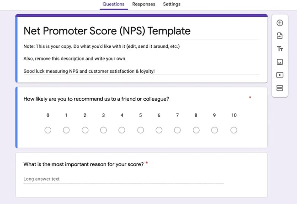Click the Add image icon
This screenshot has height=204, width=297.
280,62
